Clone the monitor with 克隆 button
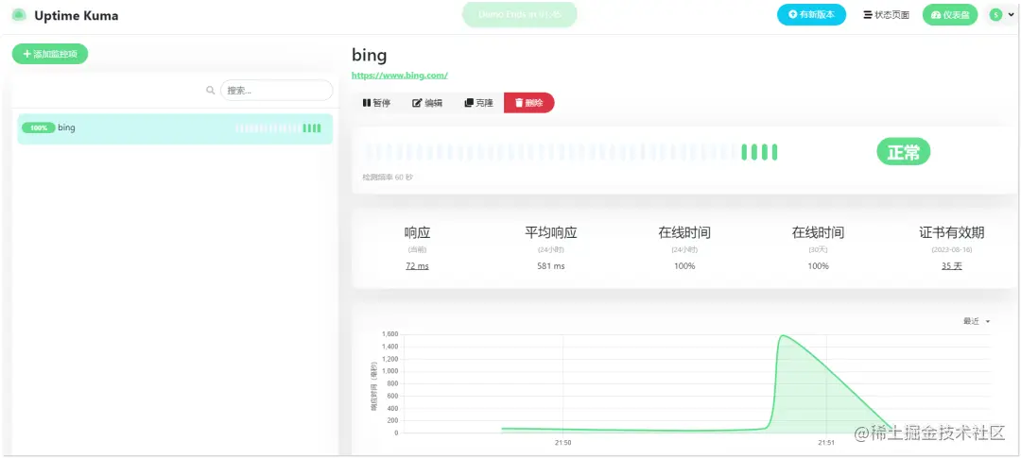Viewport: 1021px width, 458px height. 479,103
